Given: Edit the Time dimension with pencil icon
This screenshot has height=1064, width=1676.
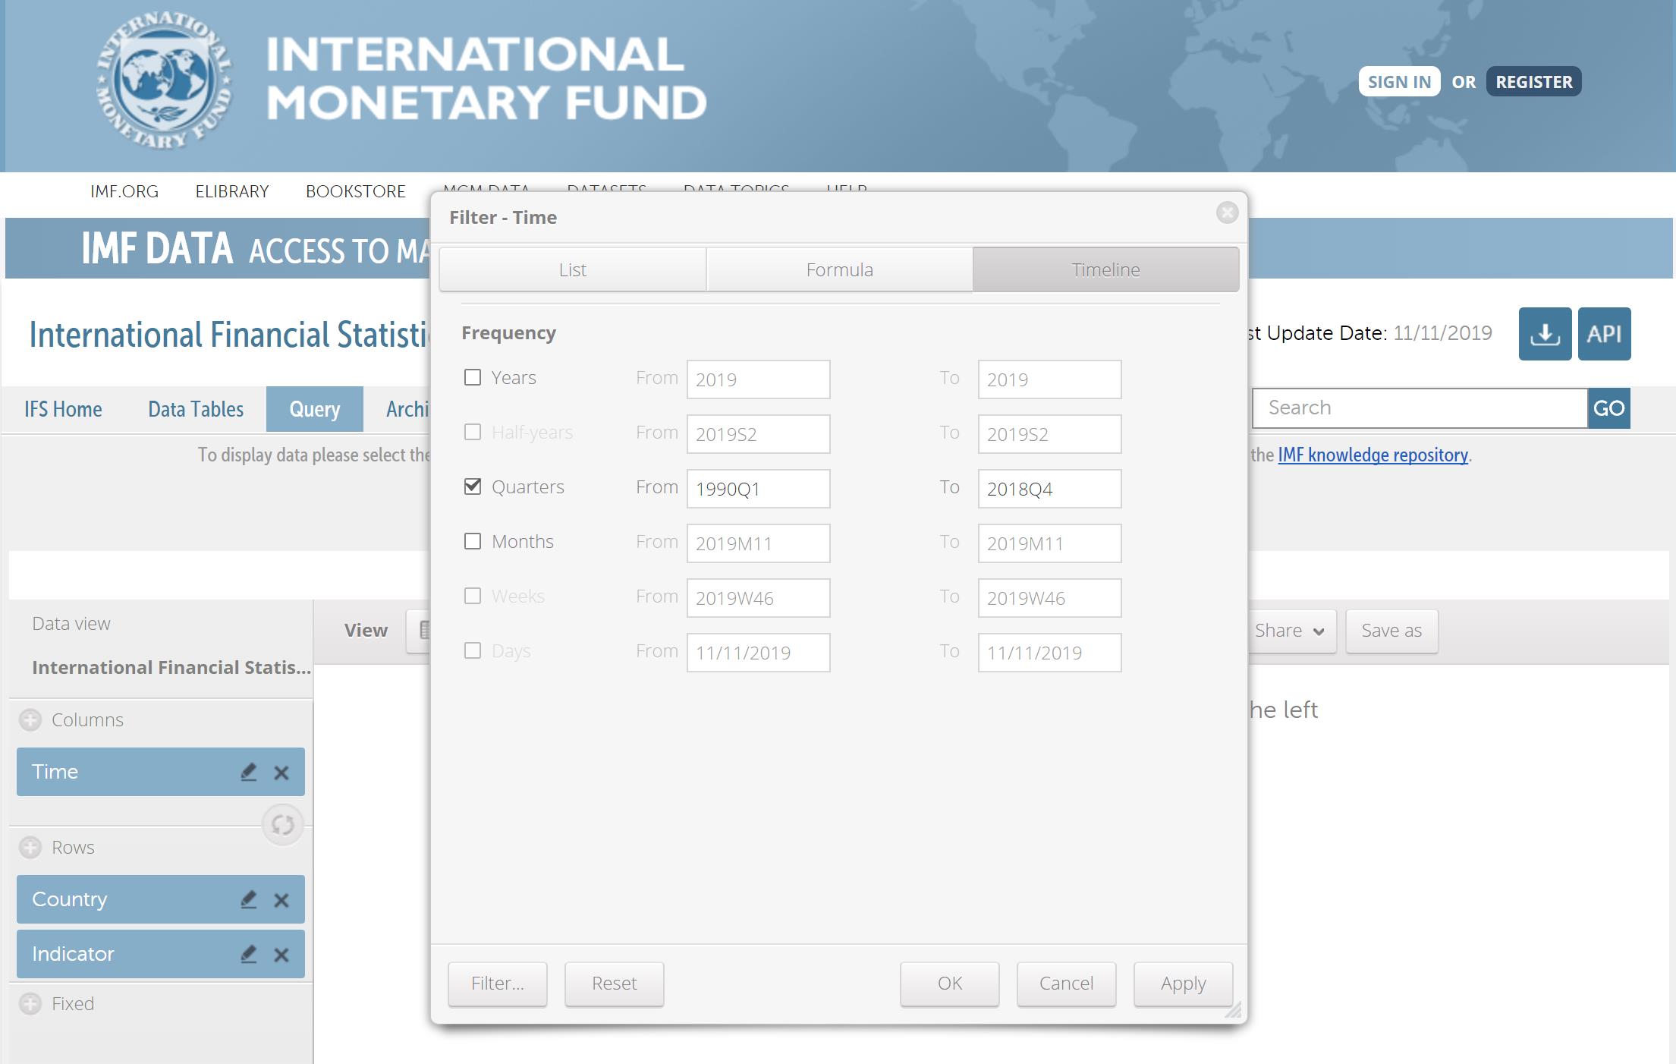Looking at the screenshot, I should click(248, 772).
